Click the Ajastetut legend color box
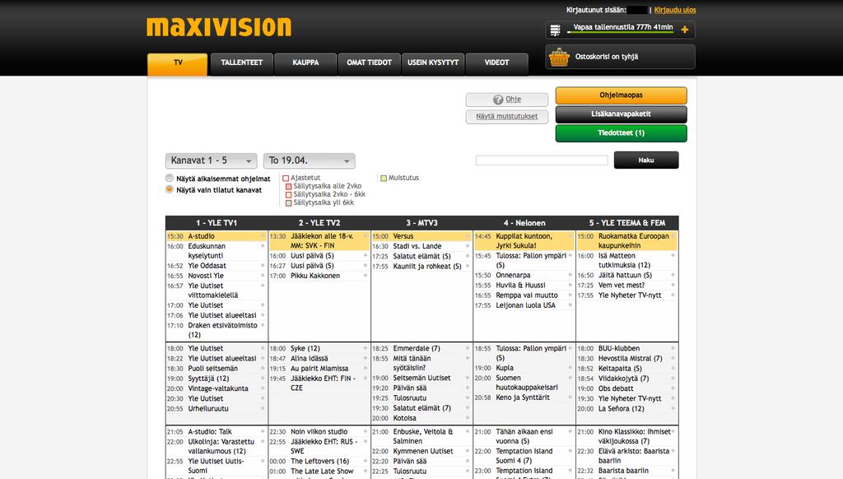The height and width of the screenshot is (479, 843). point(286,178)
